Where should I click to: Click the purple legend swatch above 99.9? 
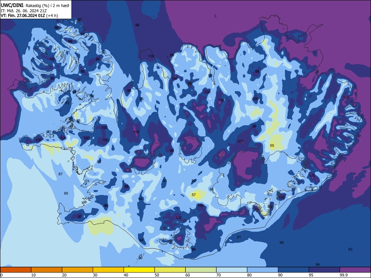point(355,270)
